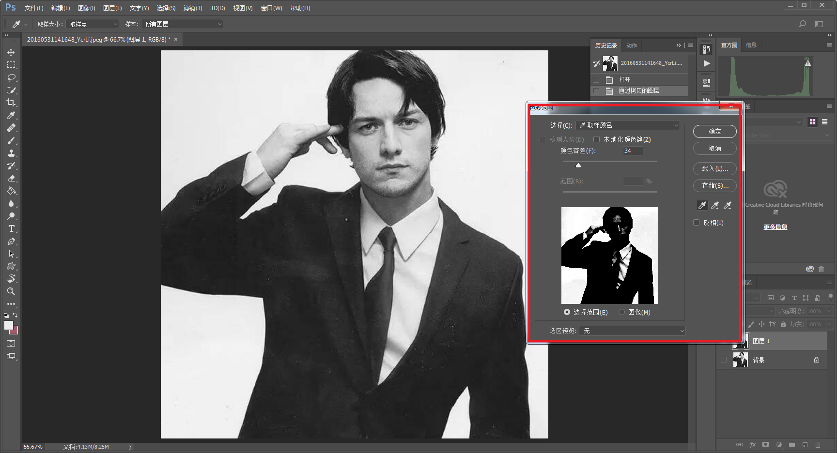Click the foreground color swatch
This screenshot has width=837, height=453.
click(8, 325)
